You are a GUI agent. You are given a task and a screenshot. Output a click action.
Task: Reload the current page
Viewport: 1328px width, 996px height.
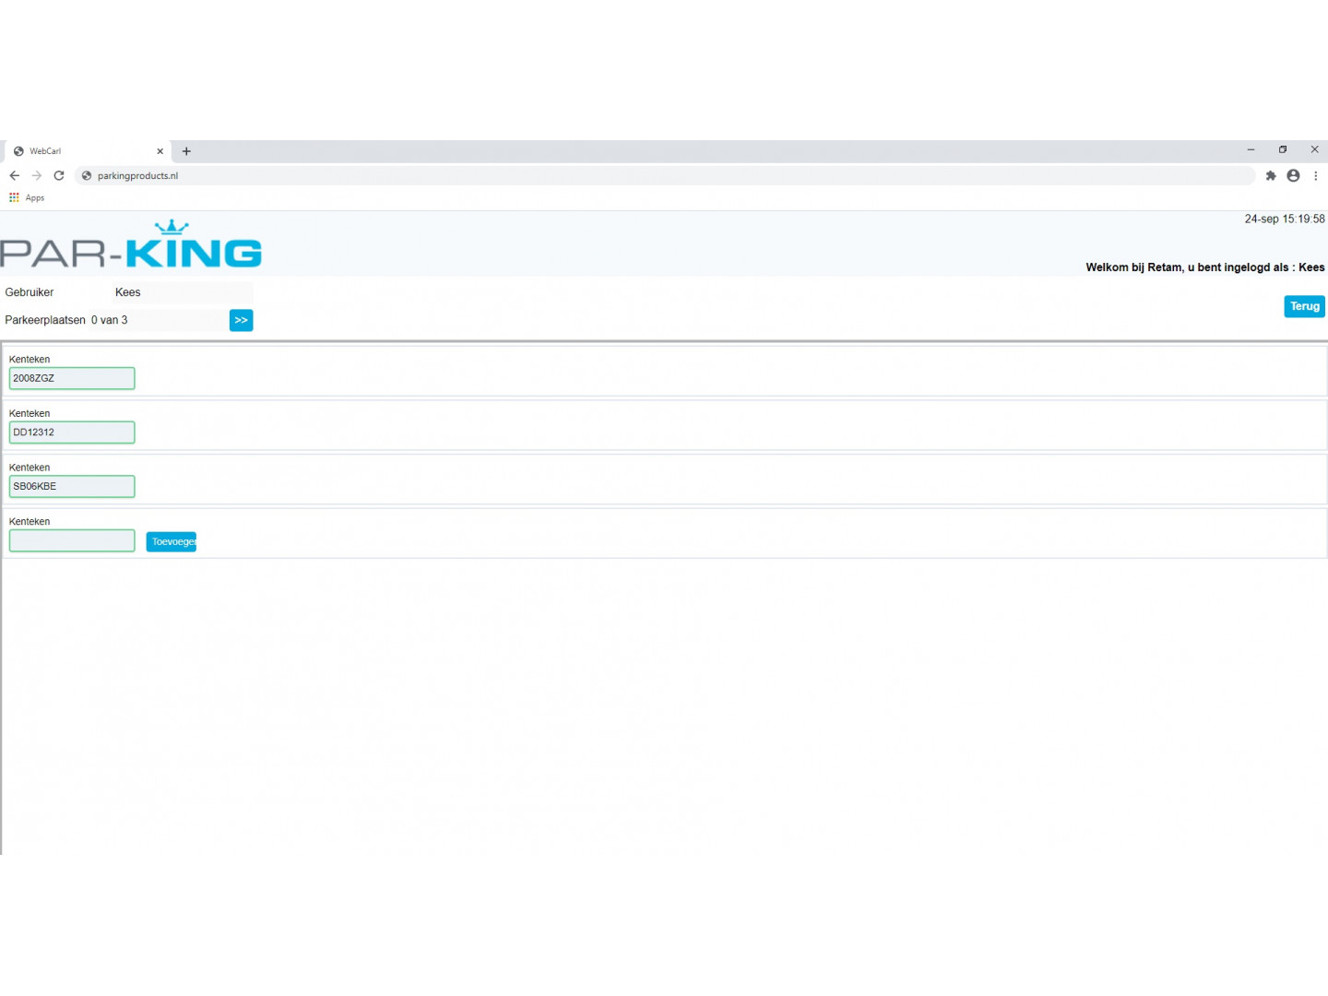pos(59,175)
